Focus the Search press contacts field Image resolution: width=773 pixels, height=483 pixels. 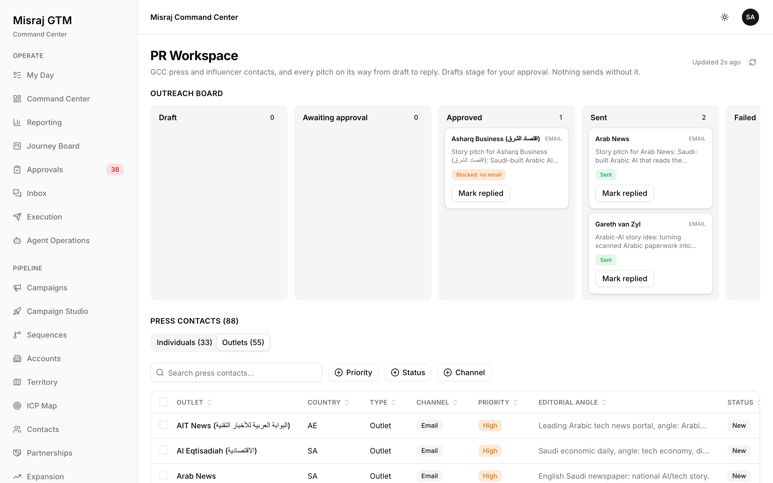click(x=236, y=372)
